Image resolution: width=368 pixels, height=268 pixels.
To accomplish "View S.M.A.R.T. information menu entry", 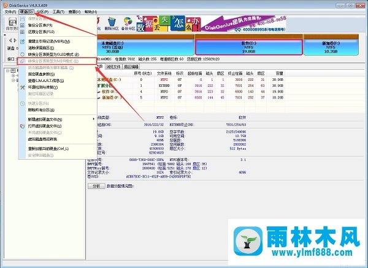I will pos(58,81).
